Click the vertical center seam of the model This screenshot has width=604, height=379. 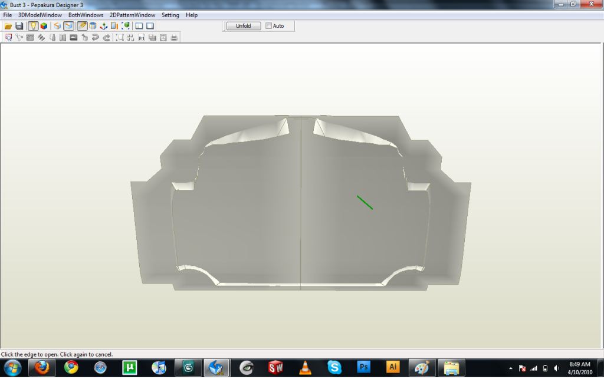point(300,204)
